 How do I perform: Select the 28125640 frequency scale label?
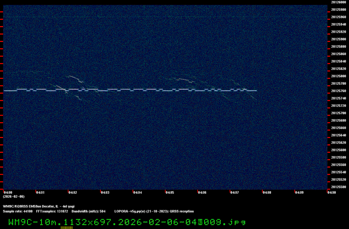339,135
